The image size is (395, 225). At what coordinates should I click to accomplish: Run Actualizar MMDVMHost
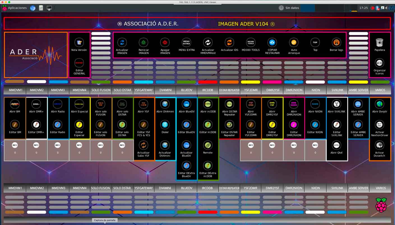point(208,43)
